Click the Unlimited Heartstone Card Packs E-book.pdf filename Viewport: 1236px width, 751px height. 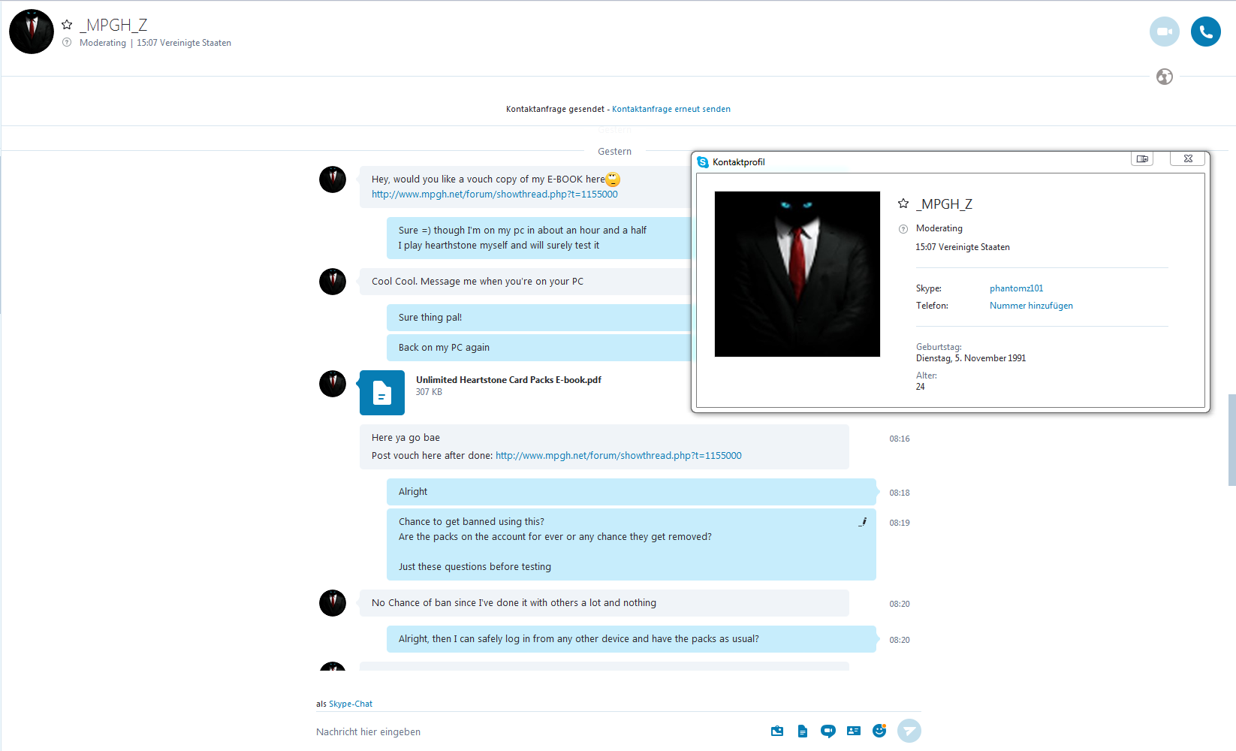tap(508, 380)
